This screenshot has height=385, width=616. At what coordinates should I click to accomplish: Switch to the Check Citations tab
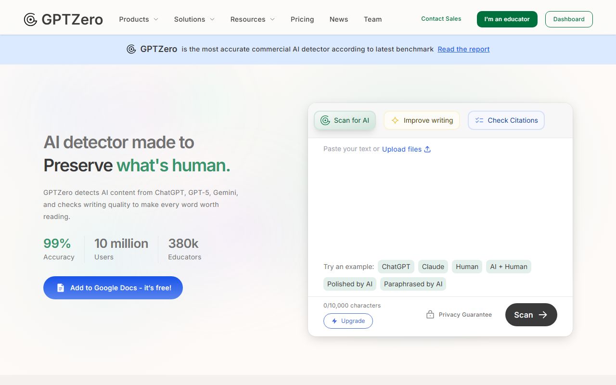(506, 120)
